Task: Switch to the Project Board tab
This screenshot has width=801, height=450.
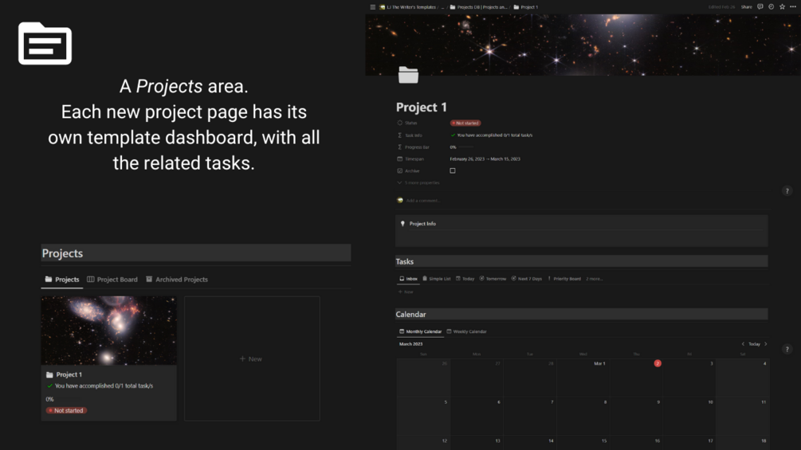Action: pyautogui.click(x=112, y=280)
